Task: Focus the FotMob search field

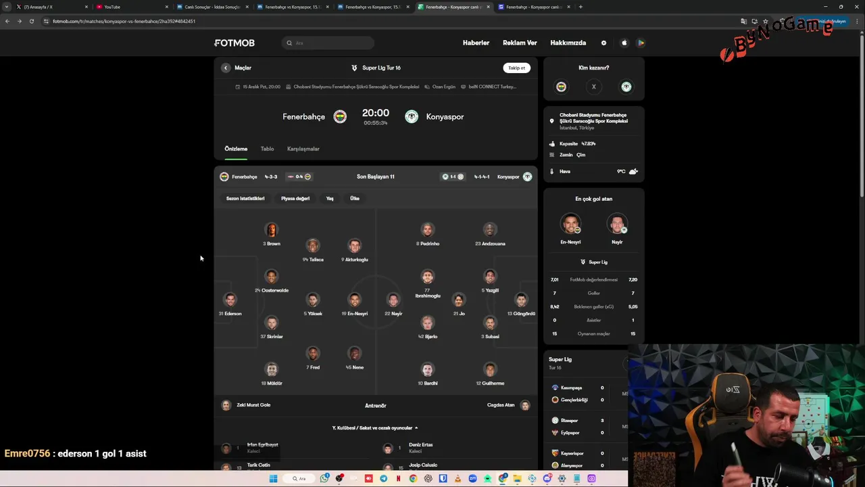Action: (x=328, y=43)
